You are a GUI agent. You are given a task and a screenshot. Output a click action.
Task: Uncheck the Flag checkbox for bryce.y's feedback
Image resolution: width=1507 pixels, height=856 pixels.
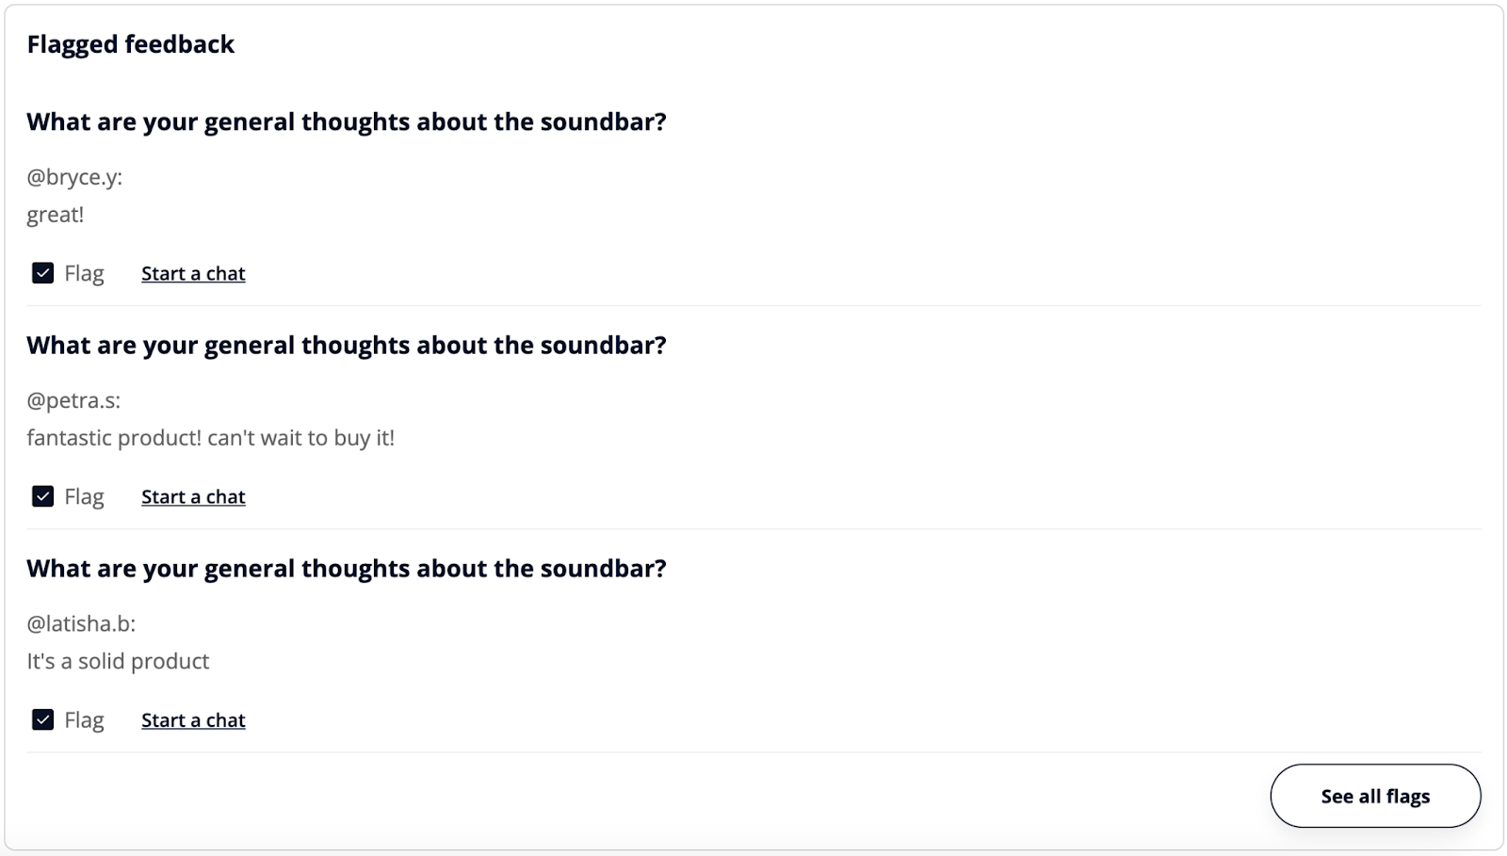coord(42,273)
